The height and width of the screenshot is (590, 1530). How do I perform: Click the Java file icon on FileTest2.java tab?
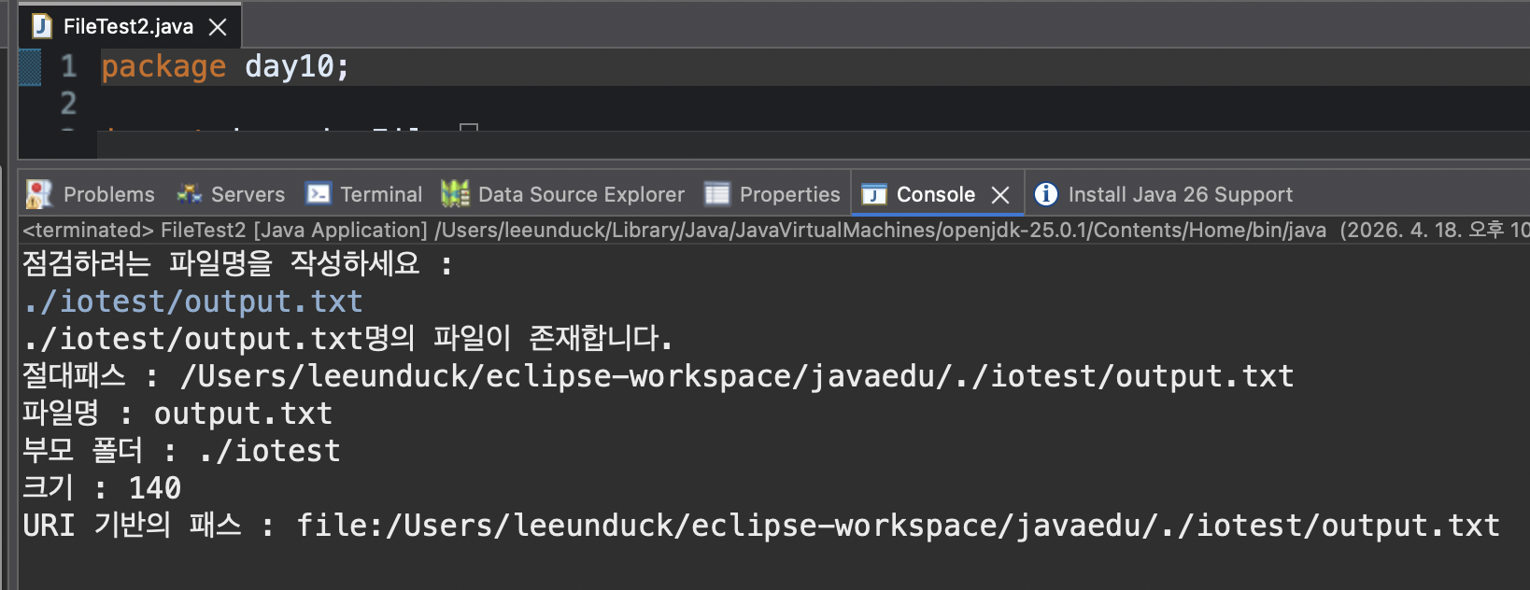42,26
